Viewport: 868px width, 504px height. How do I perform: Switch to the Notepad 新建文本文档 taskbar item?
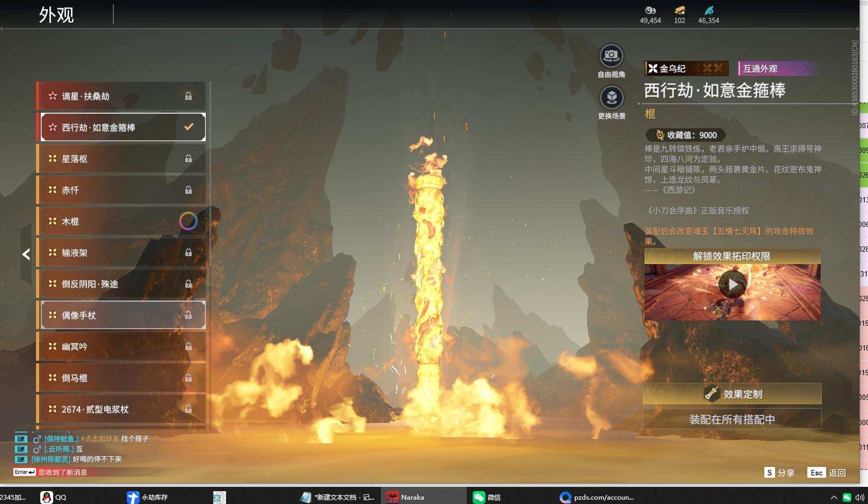[x=338, y=497]
